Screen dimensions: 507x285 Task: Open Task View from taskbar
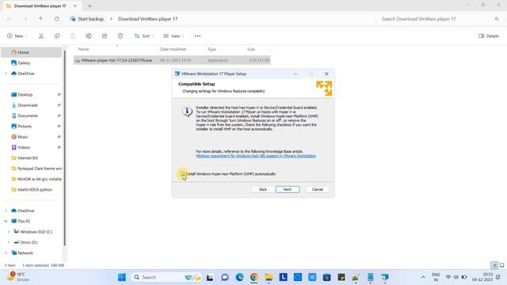pos(210,277)
